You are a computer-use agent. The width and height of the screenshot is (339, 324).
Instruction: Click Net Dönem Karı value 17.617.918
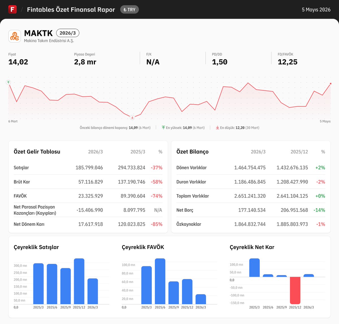[x=91, y=224]
